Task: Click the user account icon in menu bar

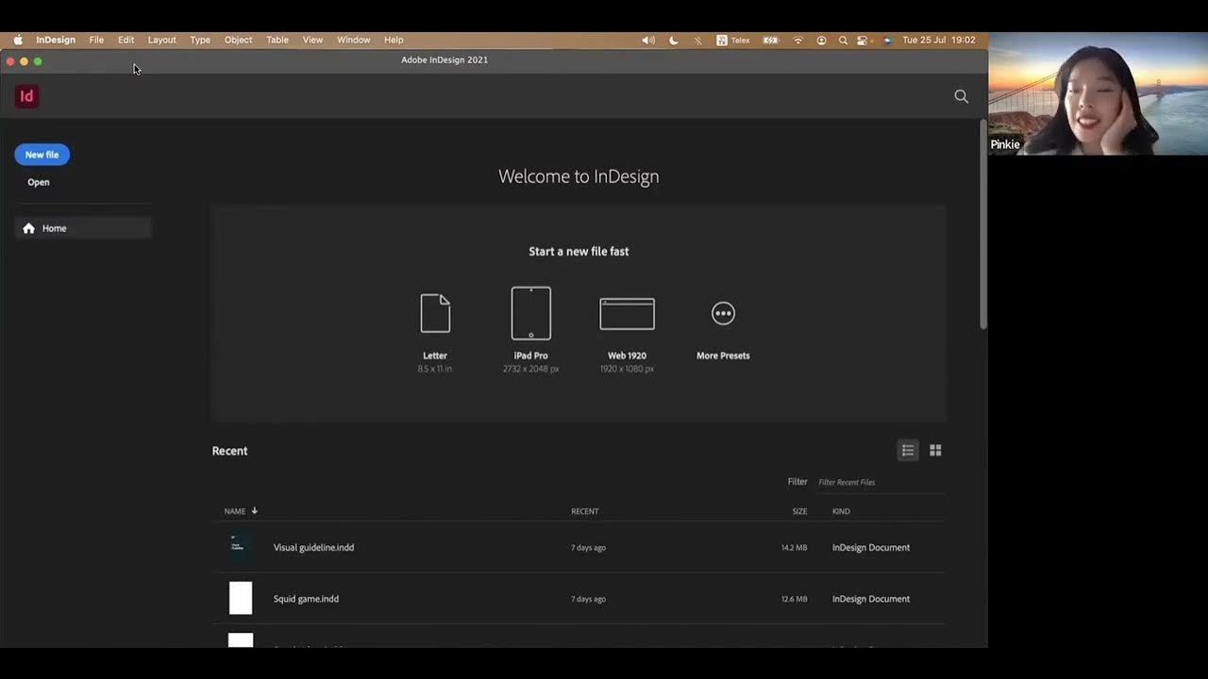Action: (x=821, y=40)
